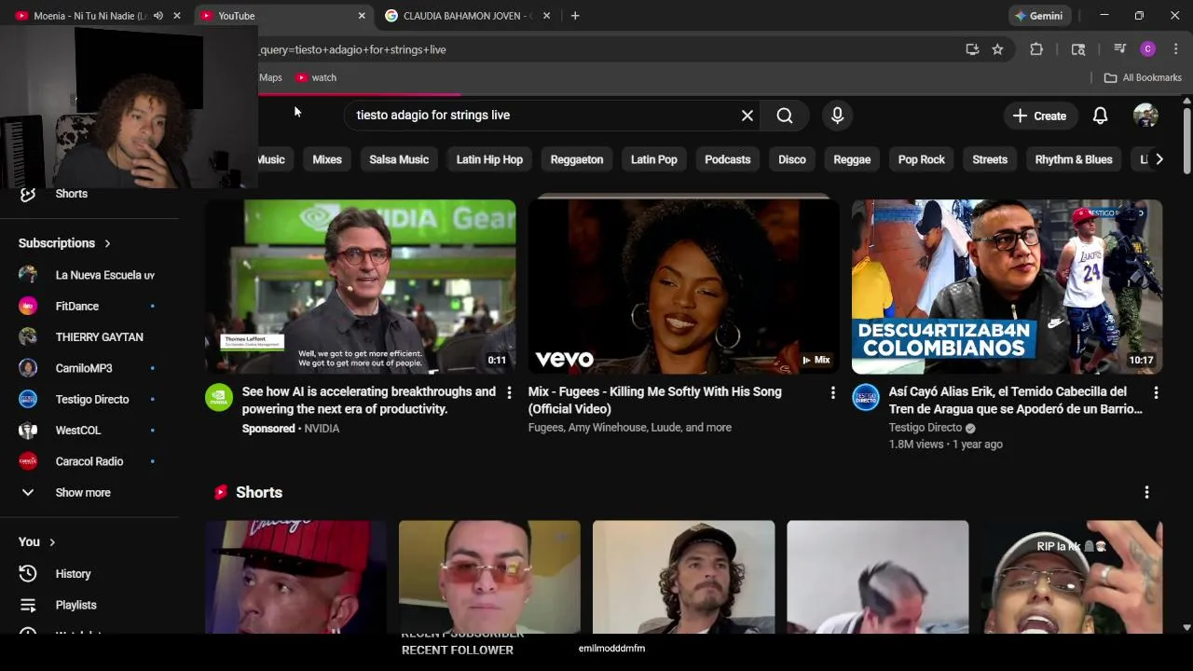Open All Bookmarks folder
The height and width of the screenshot is (671, 1193).
1143,77
